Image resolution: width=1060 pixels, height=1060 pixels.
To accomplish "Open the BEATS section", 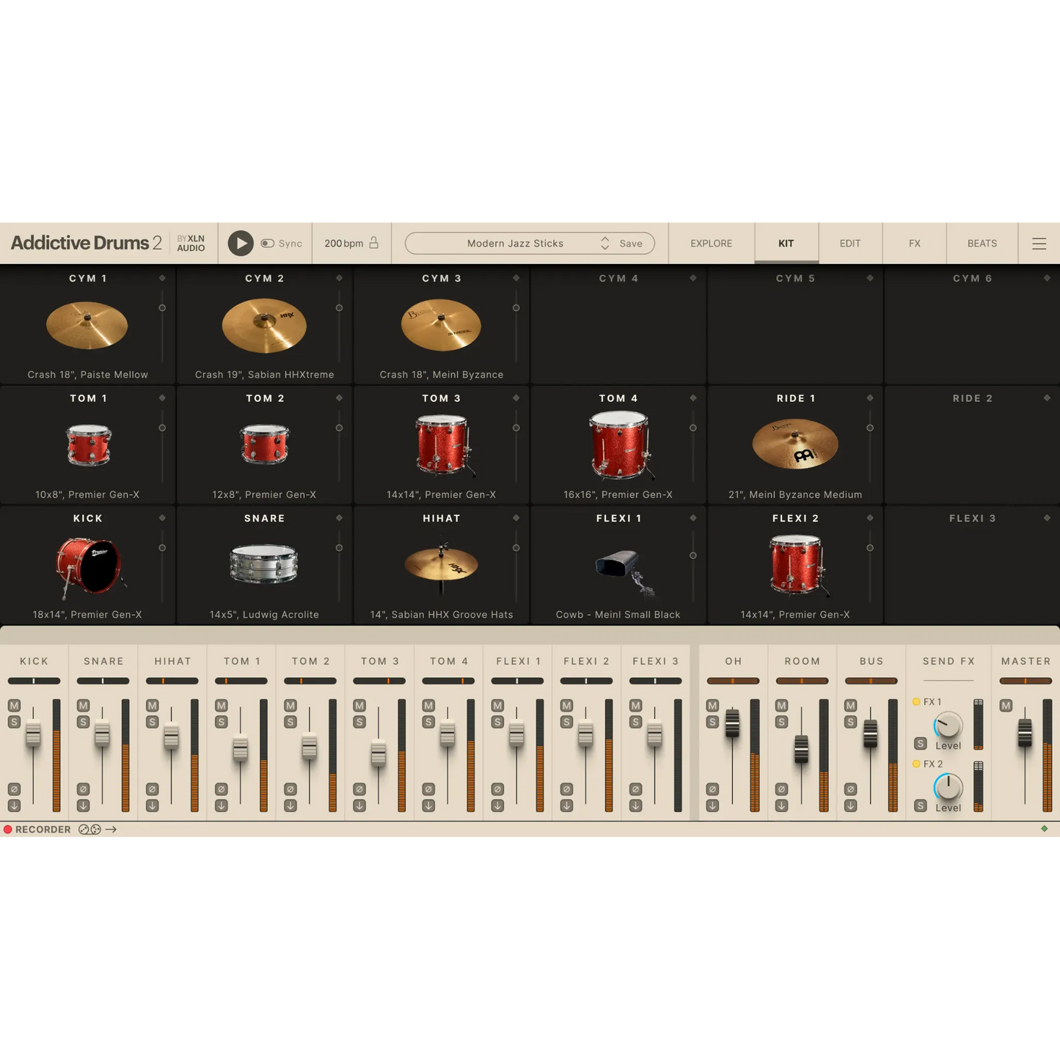I will click(982, 243).
